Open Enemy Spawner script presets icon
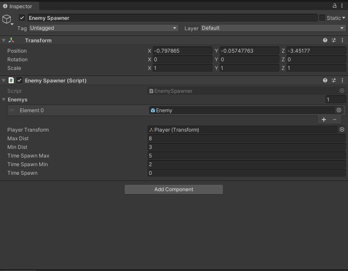 click(334, 80)
